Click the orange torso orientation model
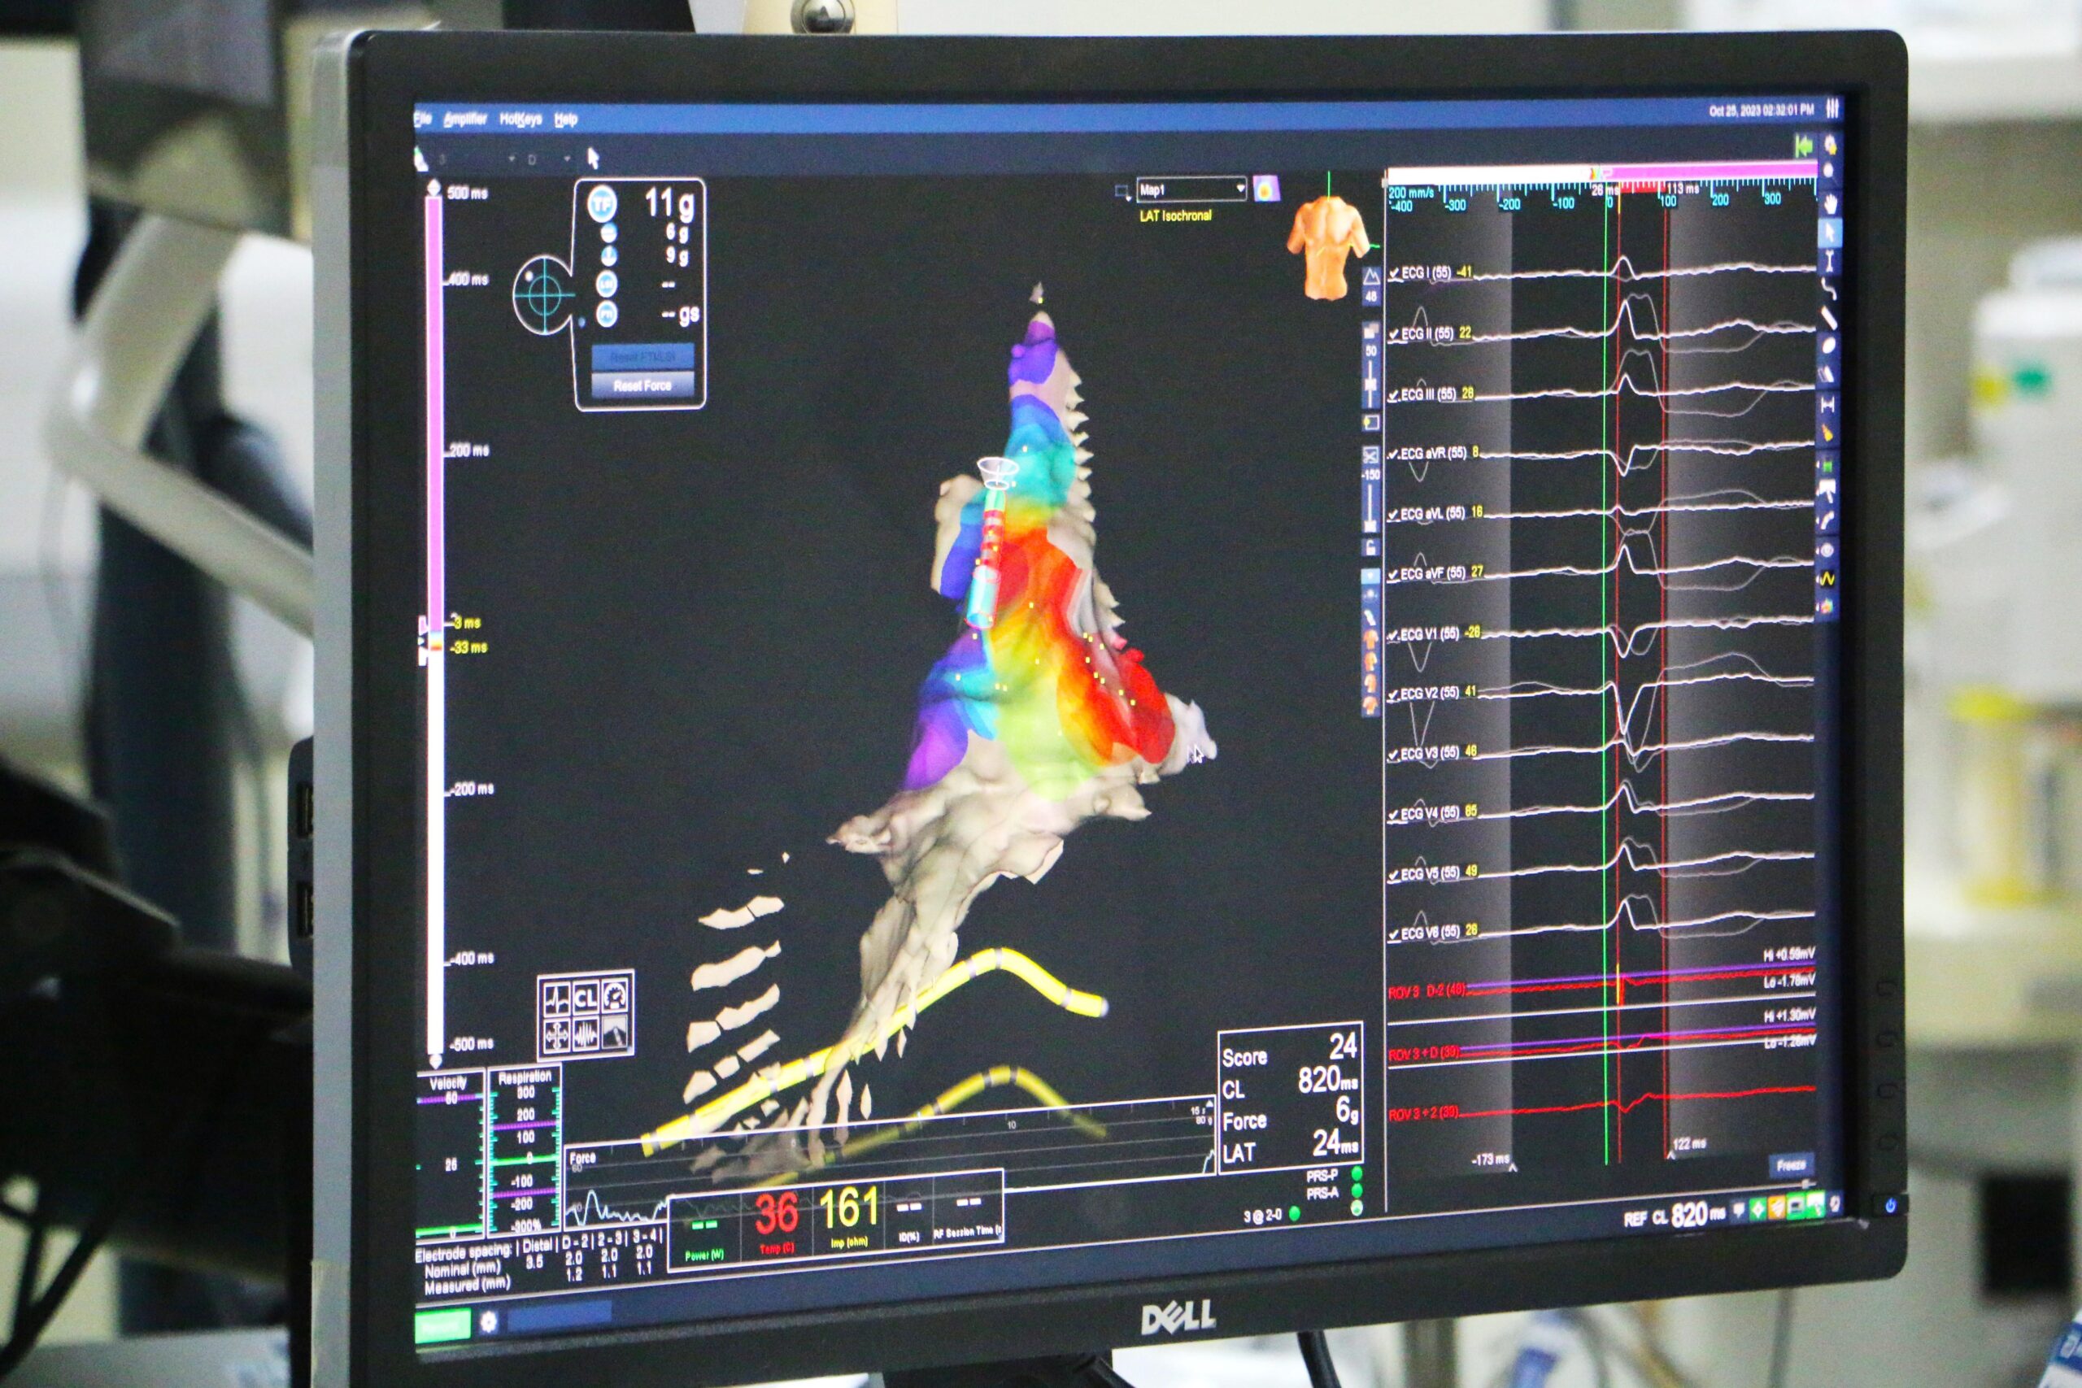This screenshot has width=2082, height=1388. [x=1327, y=247]
